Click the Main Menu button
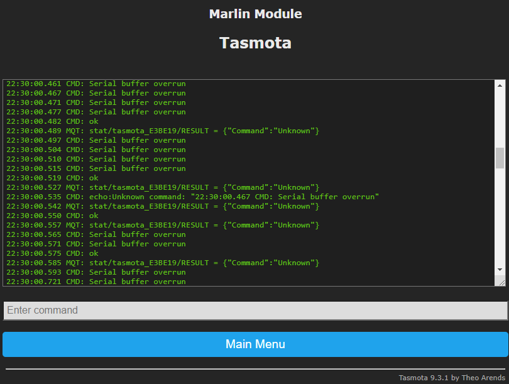 pyautogui.click(x=255, y=344)
